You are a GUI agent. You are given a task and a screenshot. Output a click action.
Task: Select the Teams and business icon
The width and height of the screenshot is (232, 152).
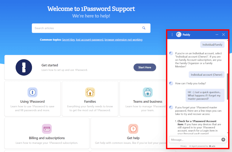[x=148, y=92]
